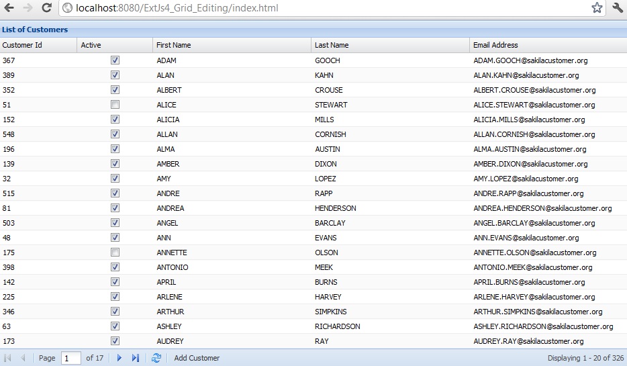Sort by Active column header

pyautogui.click(x=115, y=45)
